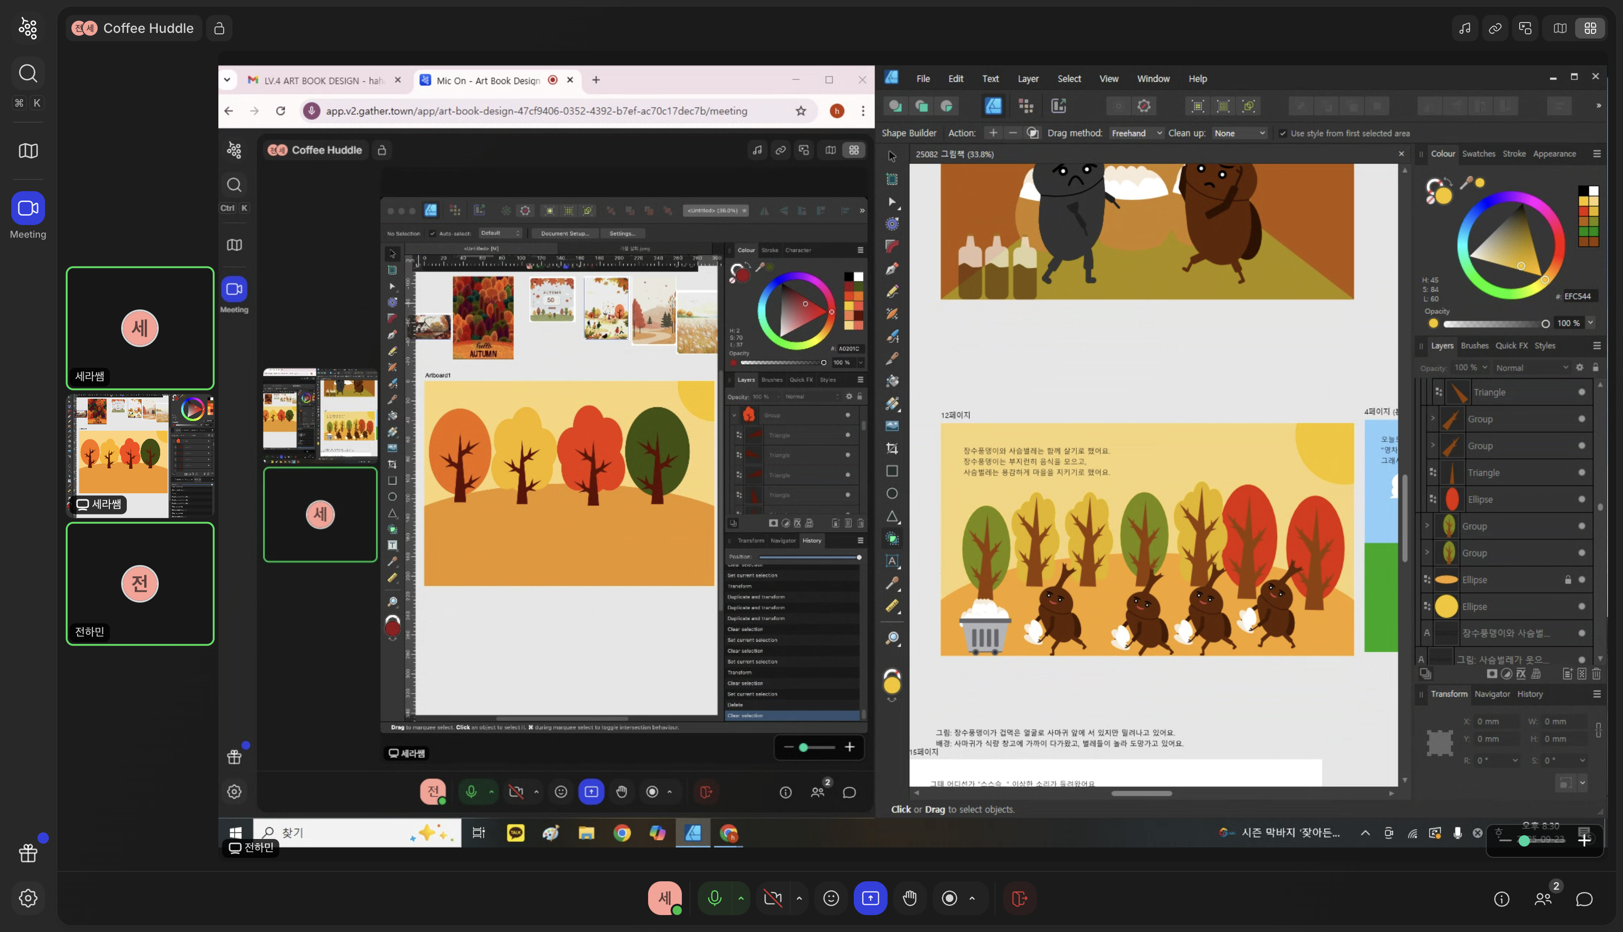Switch to the Appearance tab
1623x932 pixels.
point(1554,154)
